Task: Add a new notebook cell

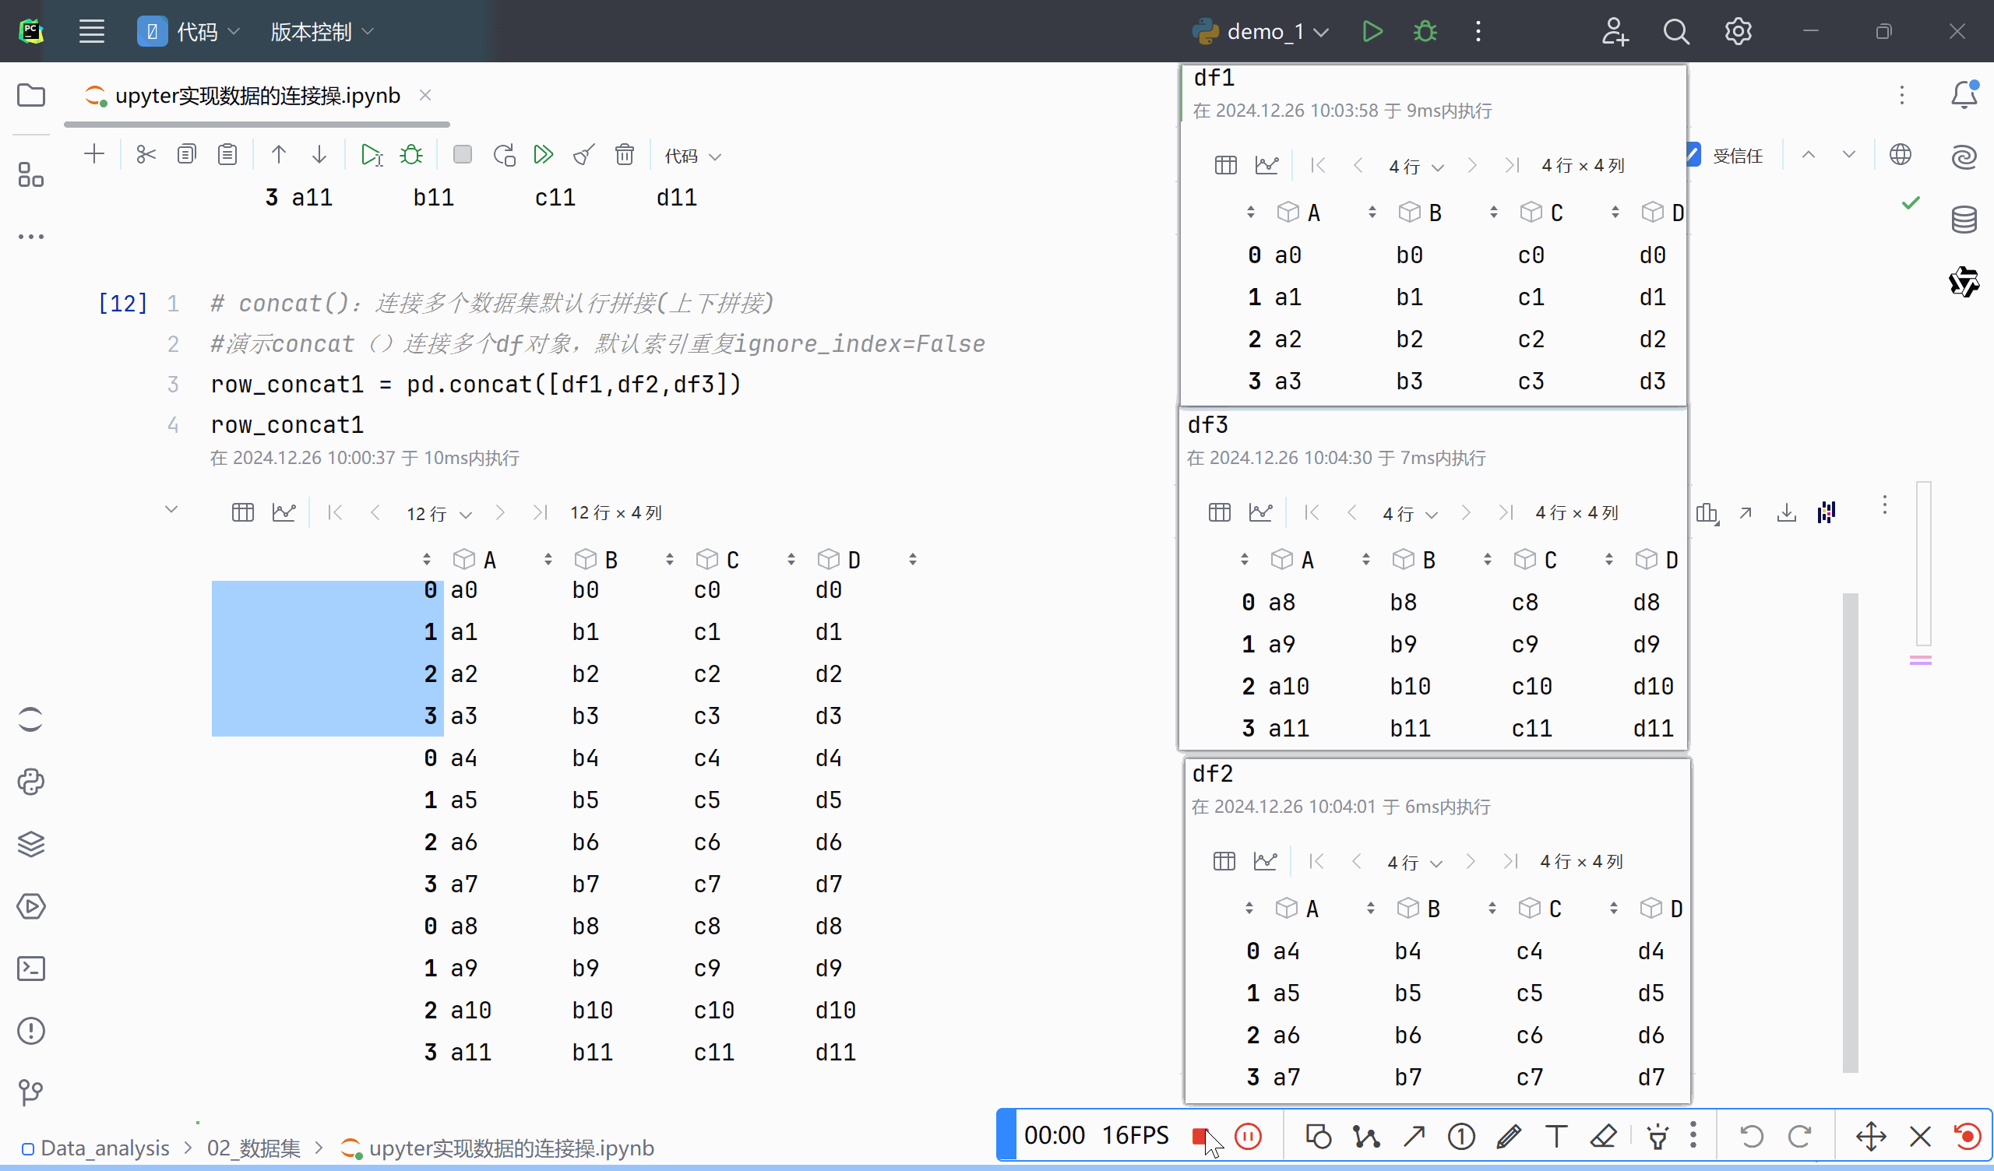Action: 94,154
